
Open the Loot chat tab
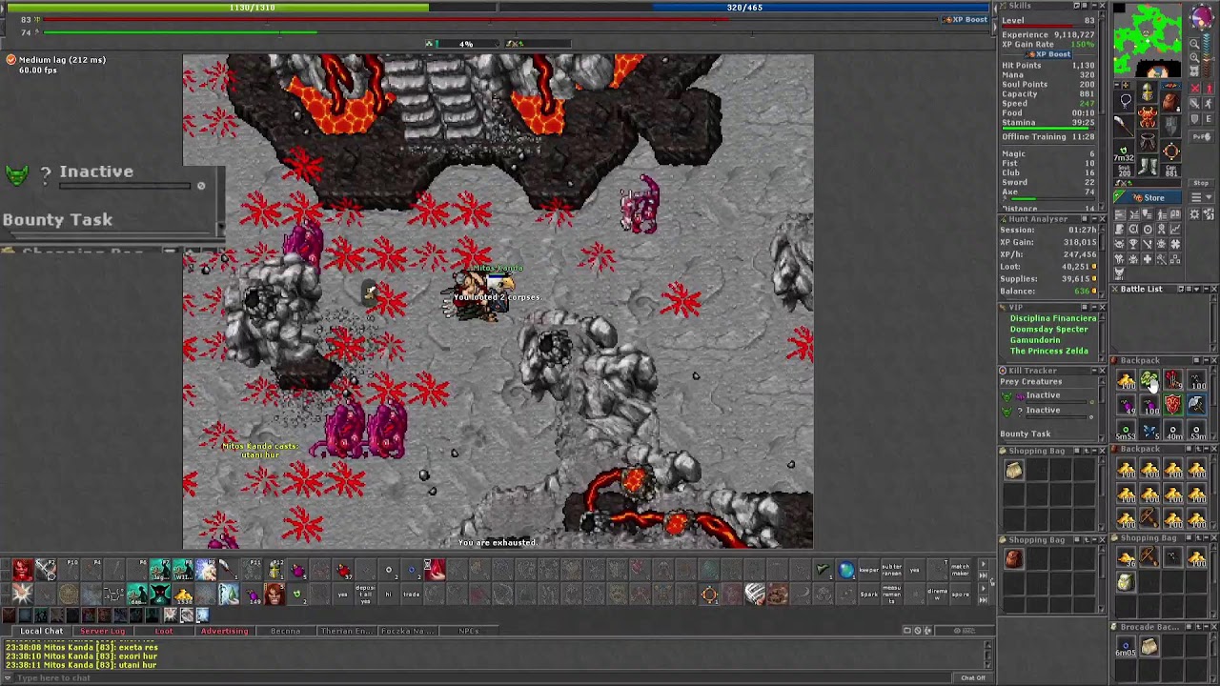(164, 631)
